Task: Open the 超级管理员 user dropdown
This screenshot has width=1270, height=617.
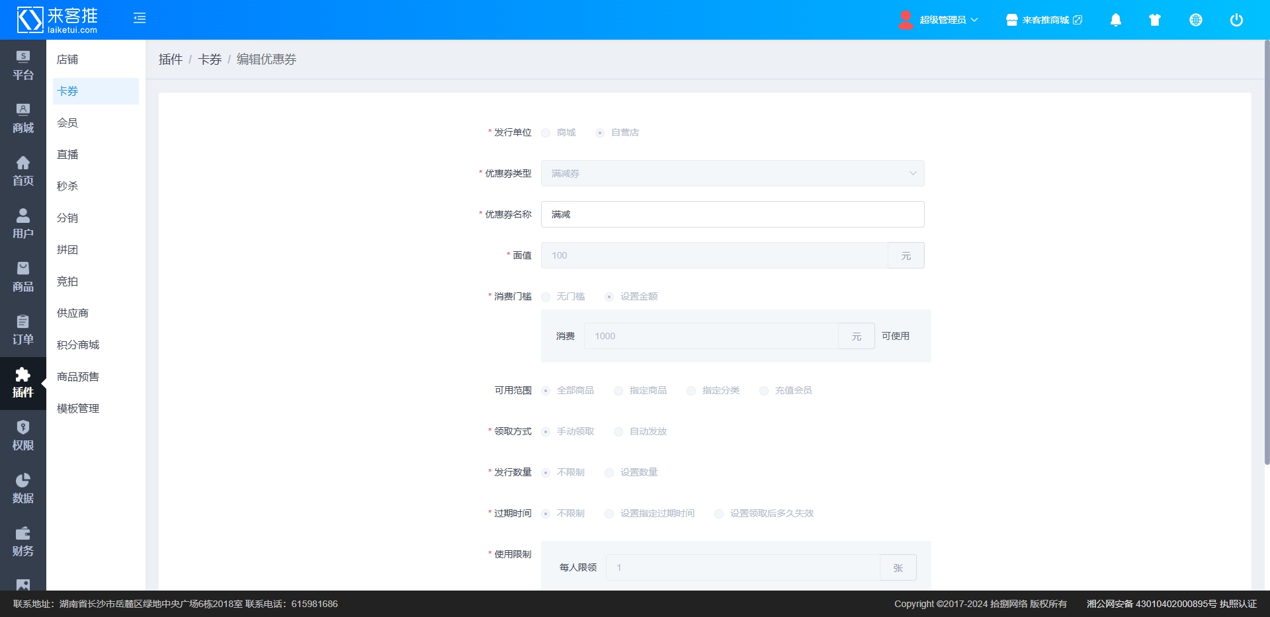Action: [x=938, y=20]
